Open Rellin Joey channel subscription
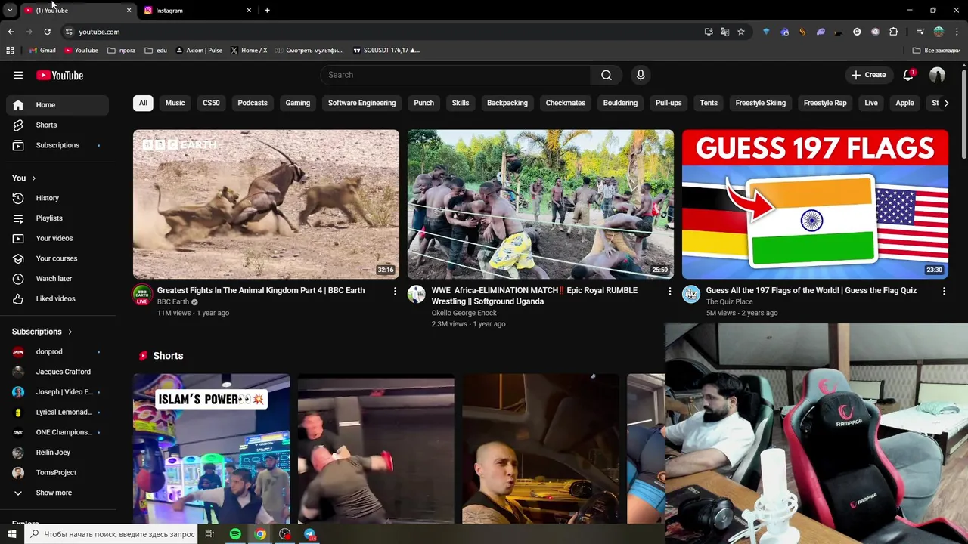Screen dimensions: 968x544 coord(57,453)
